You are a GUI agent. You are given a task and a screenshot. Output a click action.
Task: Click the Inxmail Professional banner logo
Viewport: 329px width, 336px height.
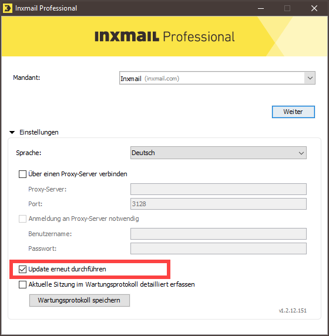pos(164,36)
